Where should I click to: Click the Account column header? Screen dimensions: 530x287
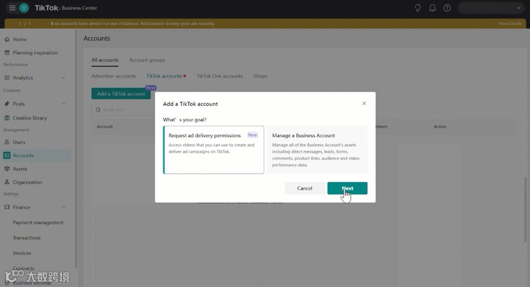tap(105, 126)
